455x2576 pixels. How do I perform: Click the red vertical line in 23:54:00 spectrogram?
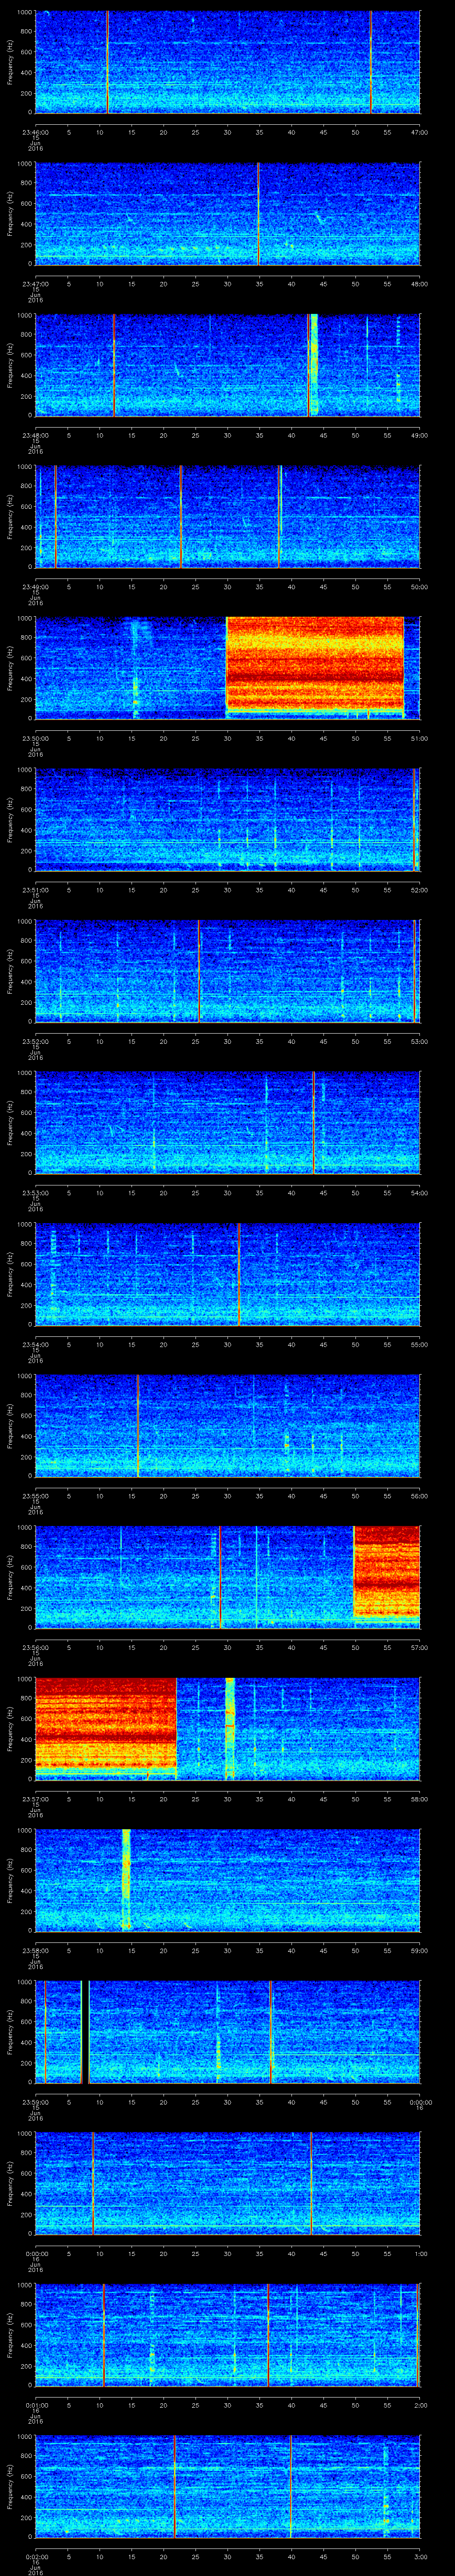pyautogui.click(x=239, y=1274)
